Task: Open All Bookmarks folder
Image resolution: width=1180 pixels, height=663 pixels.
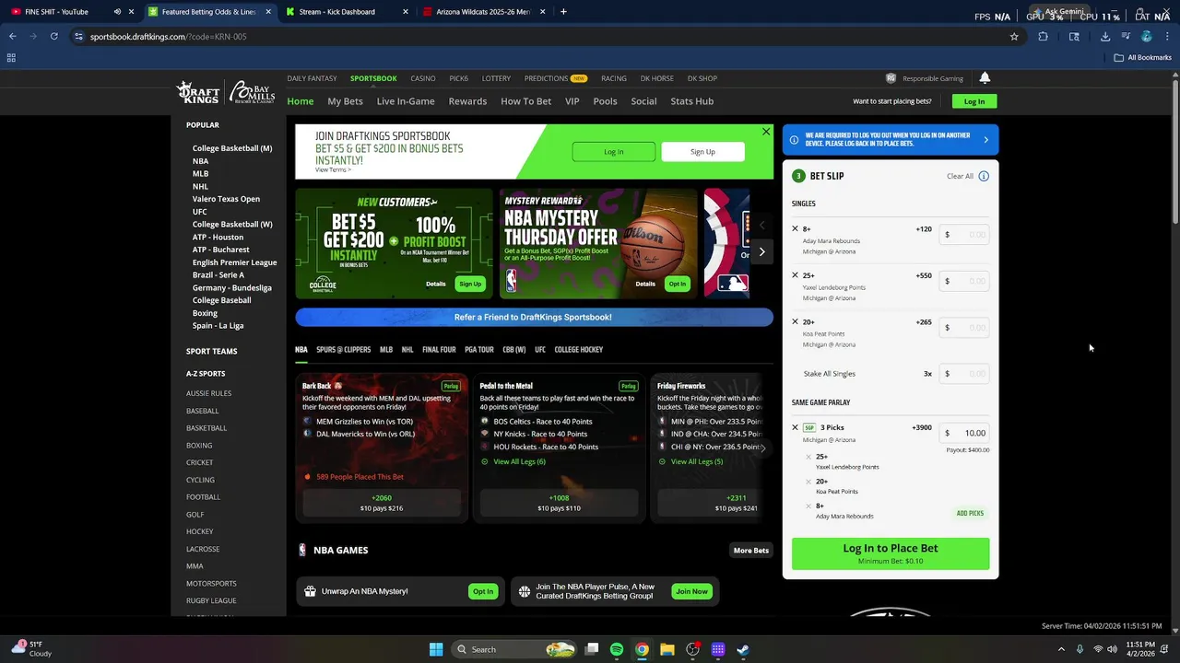Action: pyautogui.click(x=1143, y=58)
